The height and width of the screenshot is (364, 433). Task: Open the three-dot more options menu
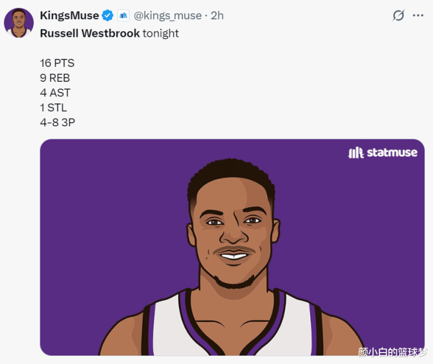418,16
